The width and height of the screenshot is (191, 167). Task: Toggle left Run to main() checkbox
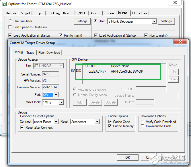coord(61,35)
